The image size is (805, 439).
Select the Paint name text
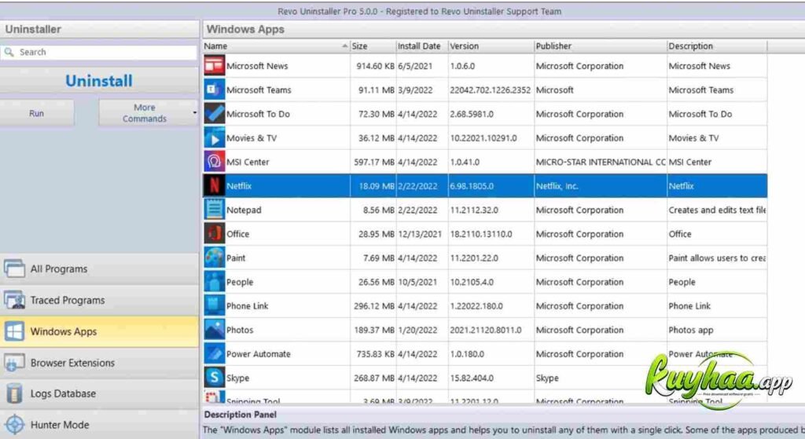click(236, 258)
